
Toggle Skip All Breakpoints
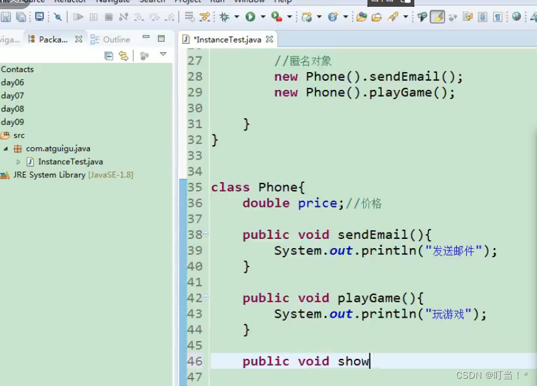(x=58, y=17)
